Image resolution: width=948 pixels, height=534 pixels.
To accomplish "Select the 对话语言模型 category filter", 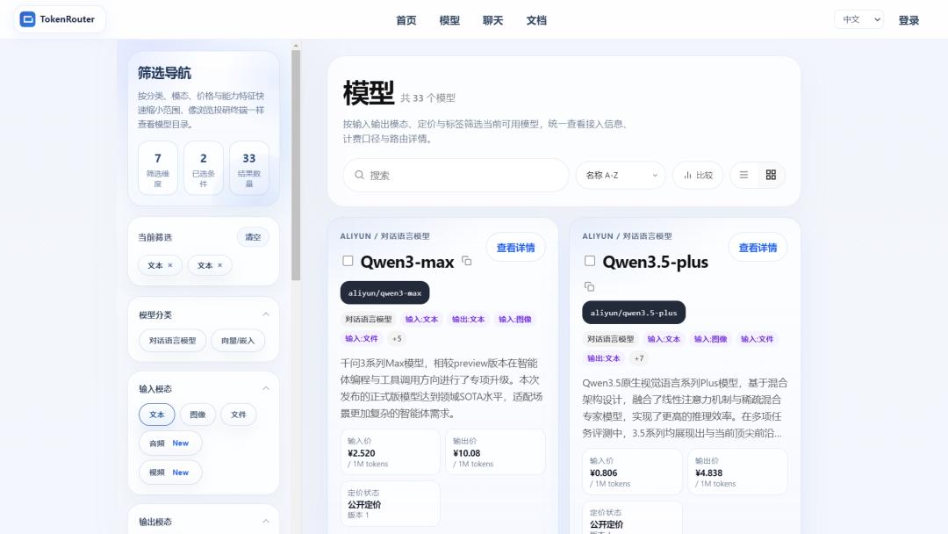I will [x=172, y=341].
